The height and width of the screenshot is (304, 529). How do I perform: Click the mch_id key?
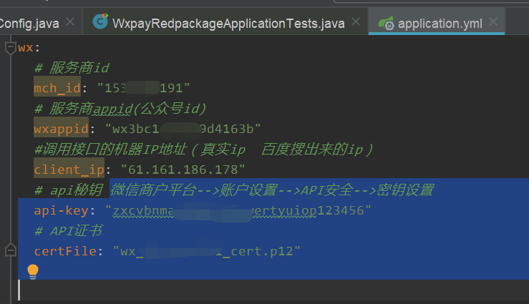coord(57,88)
